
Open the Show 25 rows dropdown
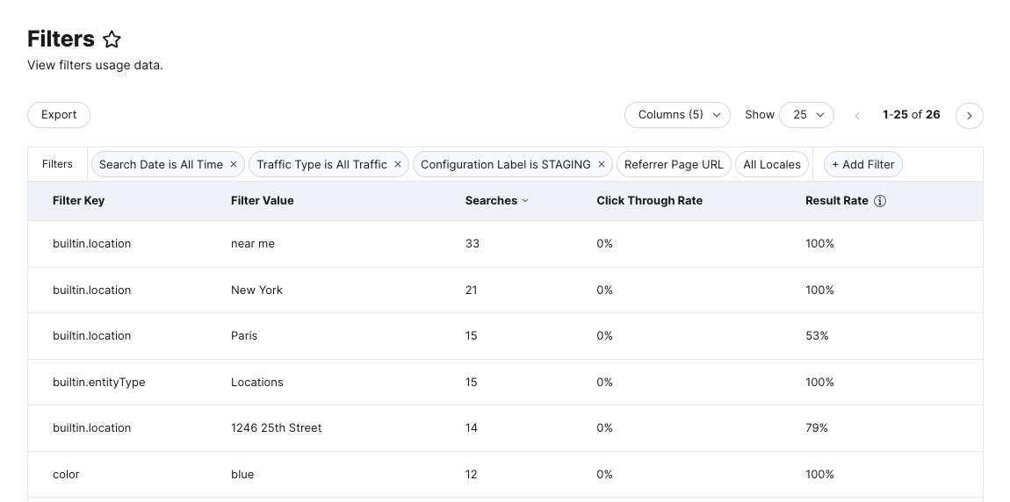(806, 115)
